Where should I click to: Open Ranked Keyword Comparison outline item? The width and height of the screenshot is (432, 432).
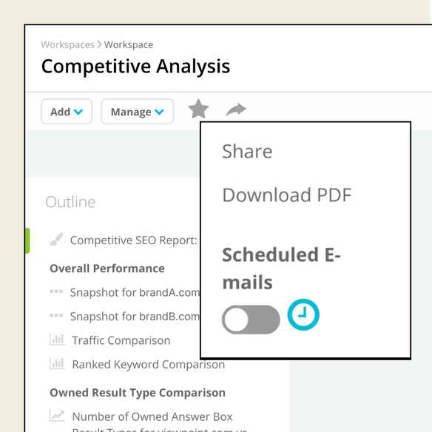point(149,365)
